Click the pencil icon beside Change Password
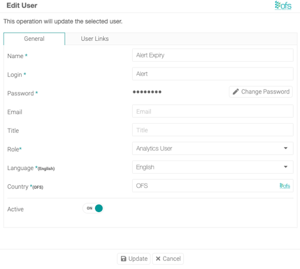This screenshot has height=269, width=300. pos(236,92)
